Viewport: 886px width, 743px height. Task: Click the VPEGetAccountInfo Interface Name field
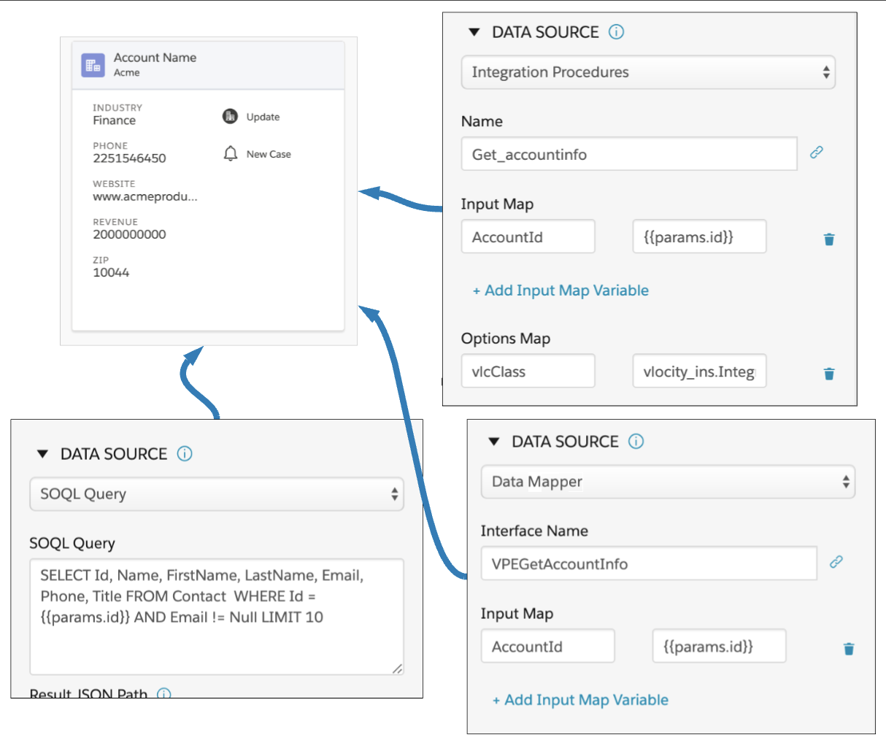[649, 563]
